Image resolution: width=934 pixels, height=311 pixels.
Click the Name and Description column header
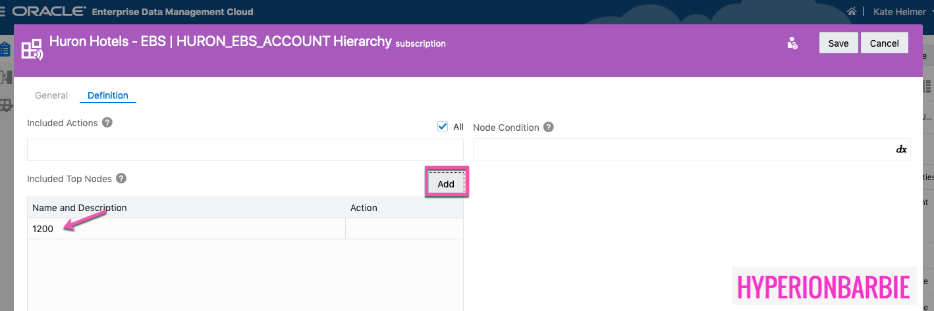[x=80, y=208]
